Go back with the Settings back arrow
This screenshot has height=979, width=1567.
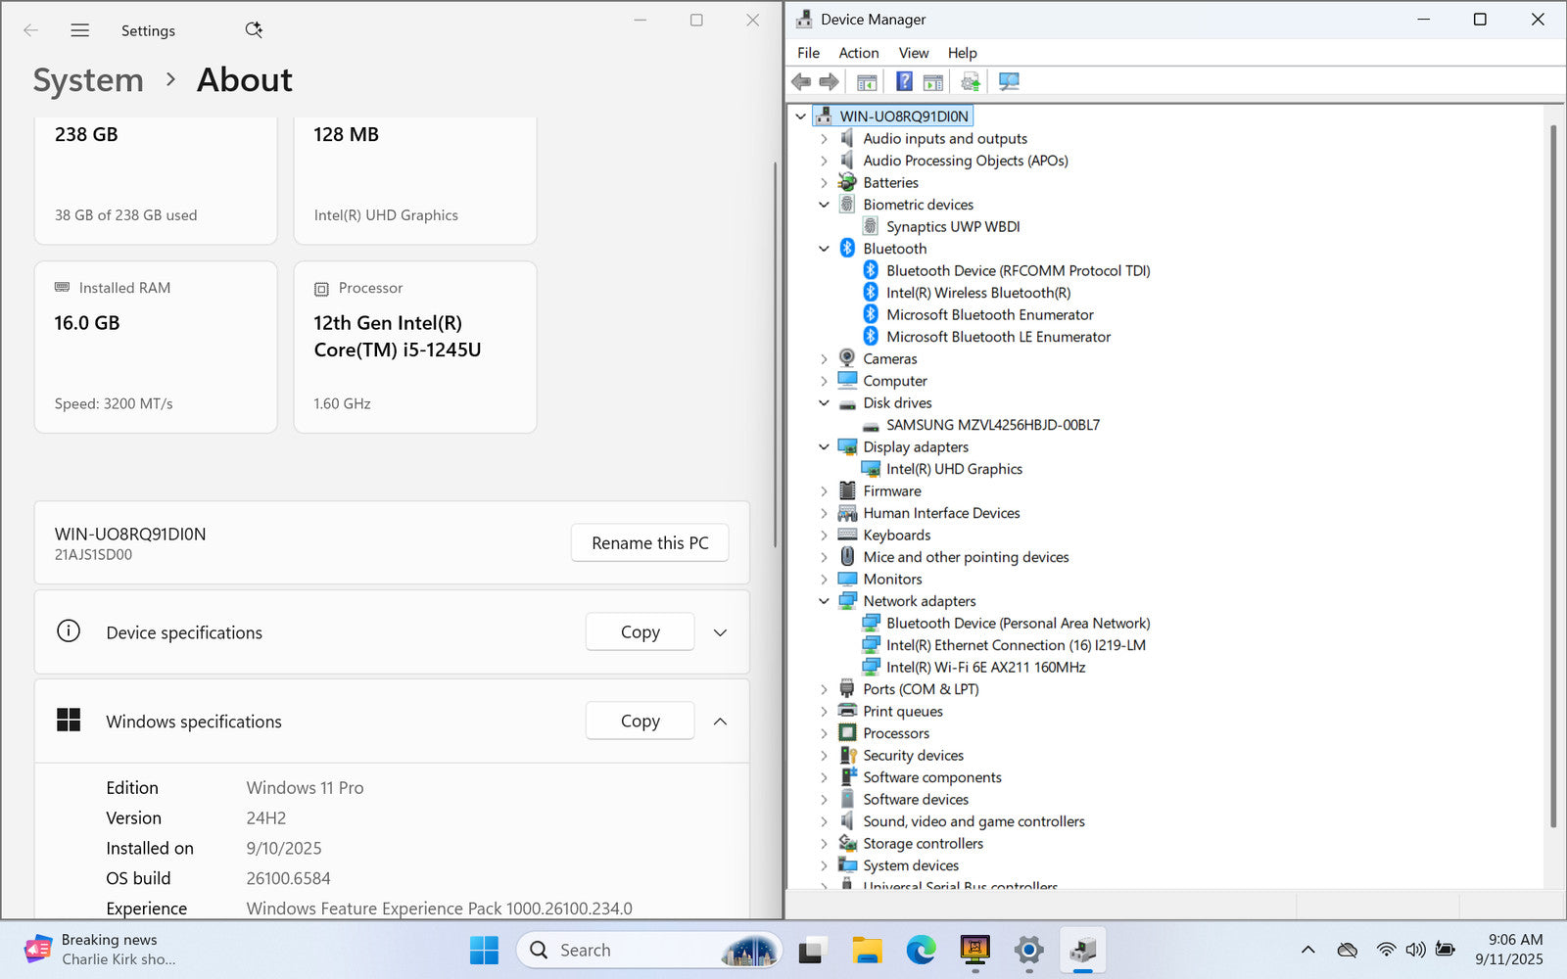pyautogui.click(x=31, y=30)
